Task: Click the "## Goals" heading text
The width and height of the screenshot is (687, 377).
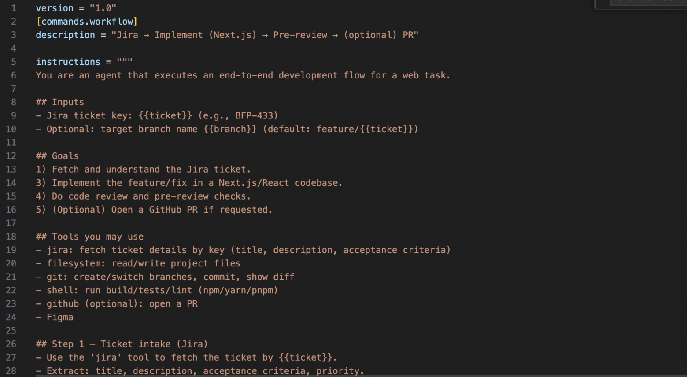Action: [57, 156]
